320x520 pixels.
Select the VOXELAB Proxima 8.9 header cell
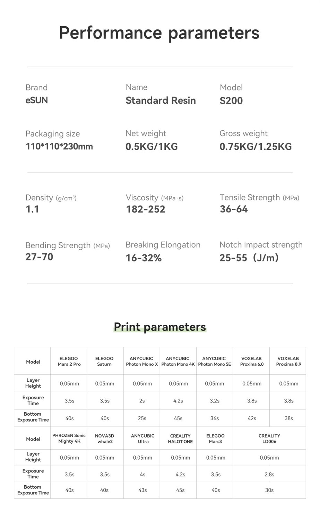[288, 361]
